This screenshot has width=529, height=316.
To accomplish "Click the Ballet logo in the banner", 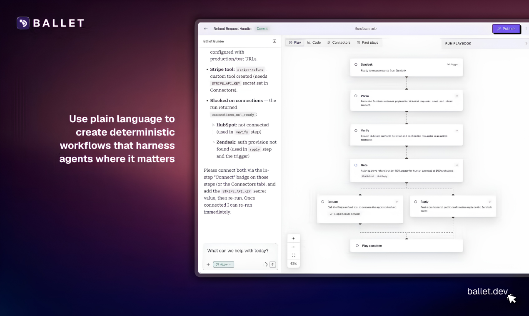I will point(50,23).
